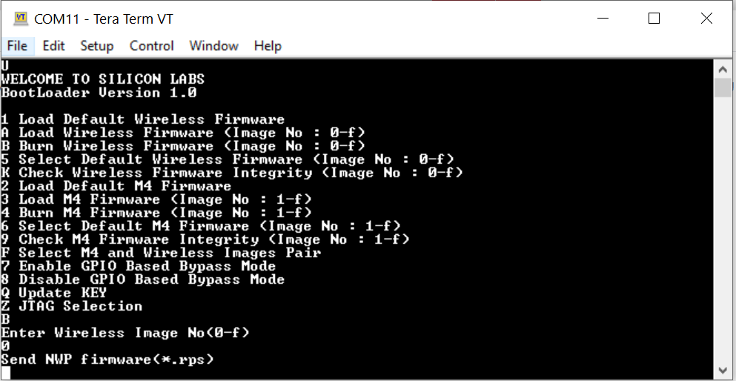Viewport: 736px width, 381px height.
Task: Click the 'JTAG Selection' option text
Action: point(80,306)
